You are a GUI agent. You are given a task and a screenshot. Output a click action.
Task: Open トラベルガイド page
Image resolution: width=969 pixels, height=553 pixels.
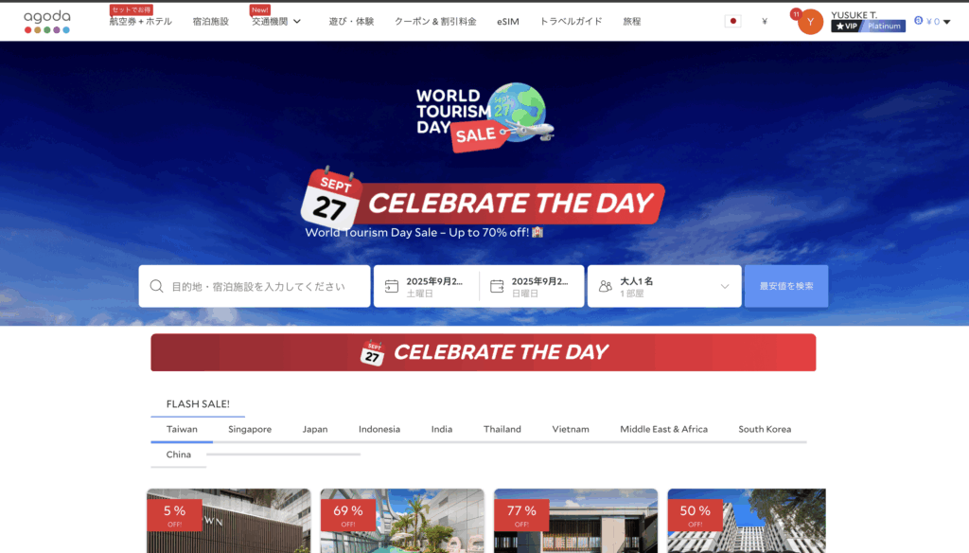(x=571, y=21)
